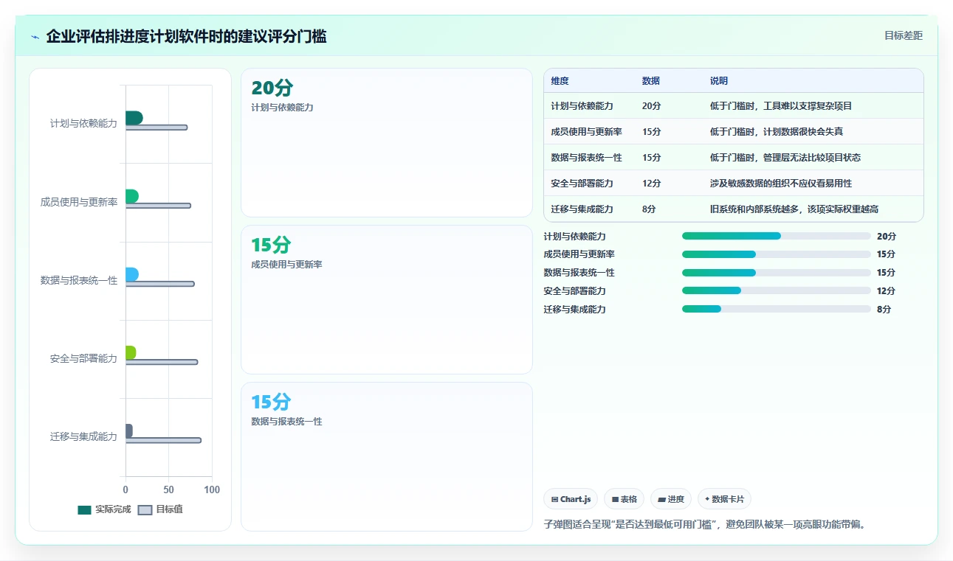Toggle the 目标值 legend swatch
Viewport: 953px width, 561px height.
pyautogui.click(x=145, y=509)
